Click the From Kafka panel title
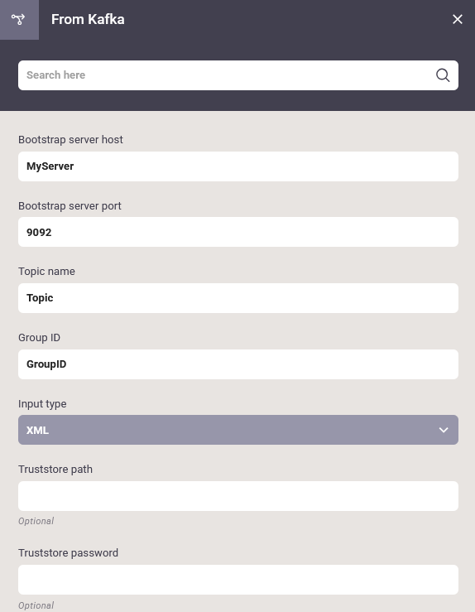The width and height of the screenshot is (475, 612). [88, 20]
